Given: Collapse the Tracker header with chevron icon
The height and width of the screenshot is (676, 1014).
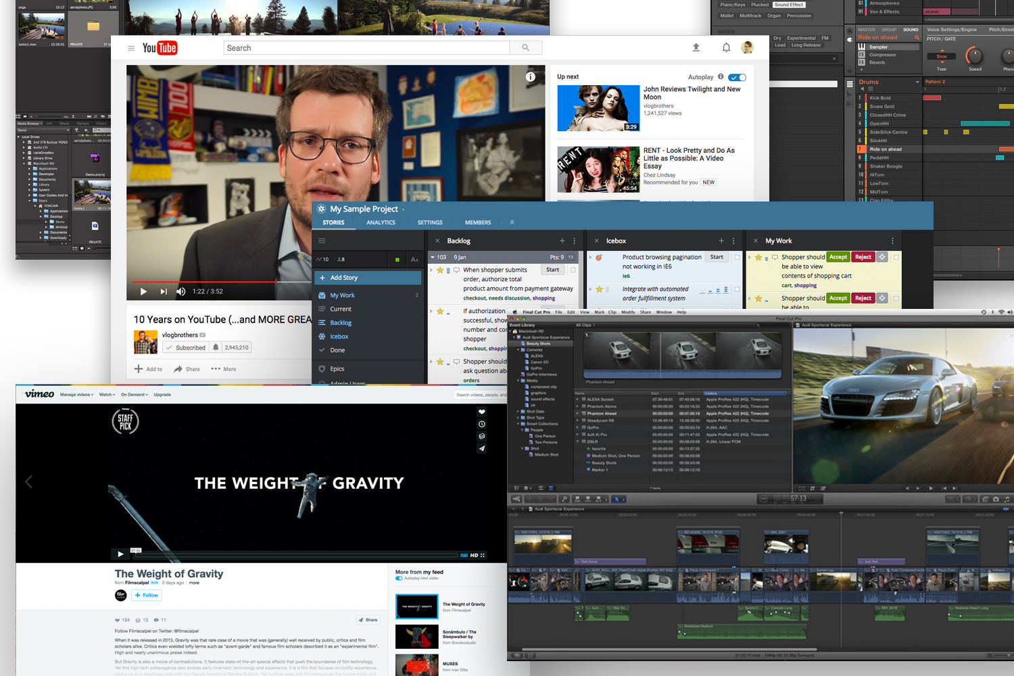Looking at the screenshot, I should (x=512, y=222).
